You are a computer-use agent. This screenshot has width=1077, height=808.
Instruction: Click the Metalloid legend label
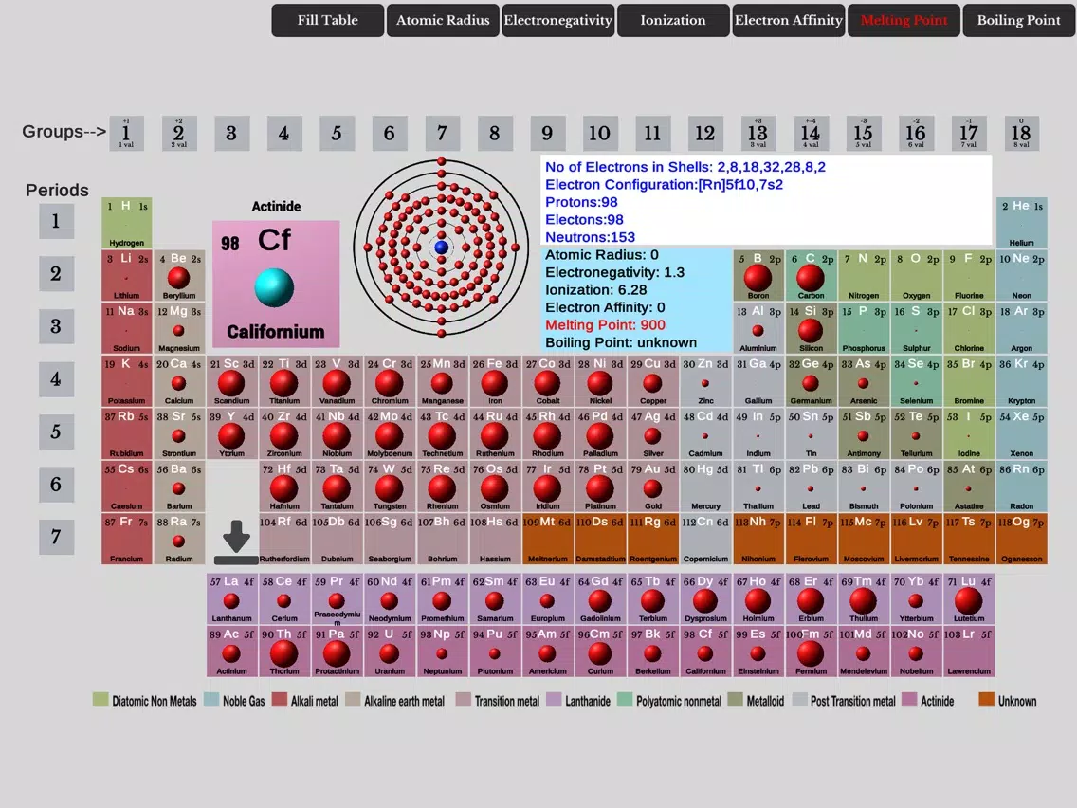point(765,701)
